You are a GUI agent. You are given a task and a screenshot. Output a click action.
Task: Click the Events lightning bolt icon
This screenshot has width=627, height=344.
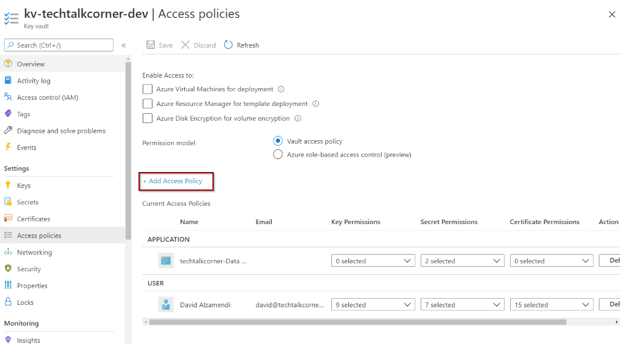(8, 147)
